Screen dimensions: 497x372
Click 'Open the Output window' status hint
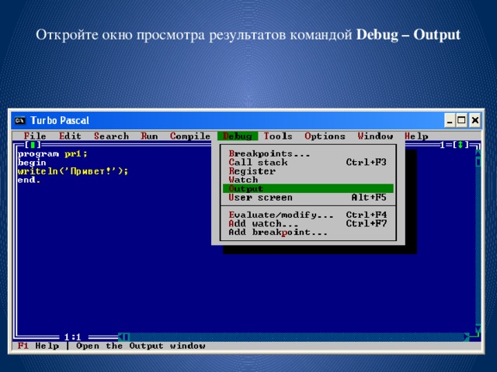[x=141, y=346]
